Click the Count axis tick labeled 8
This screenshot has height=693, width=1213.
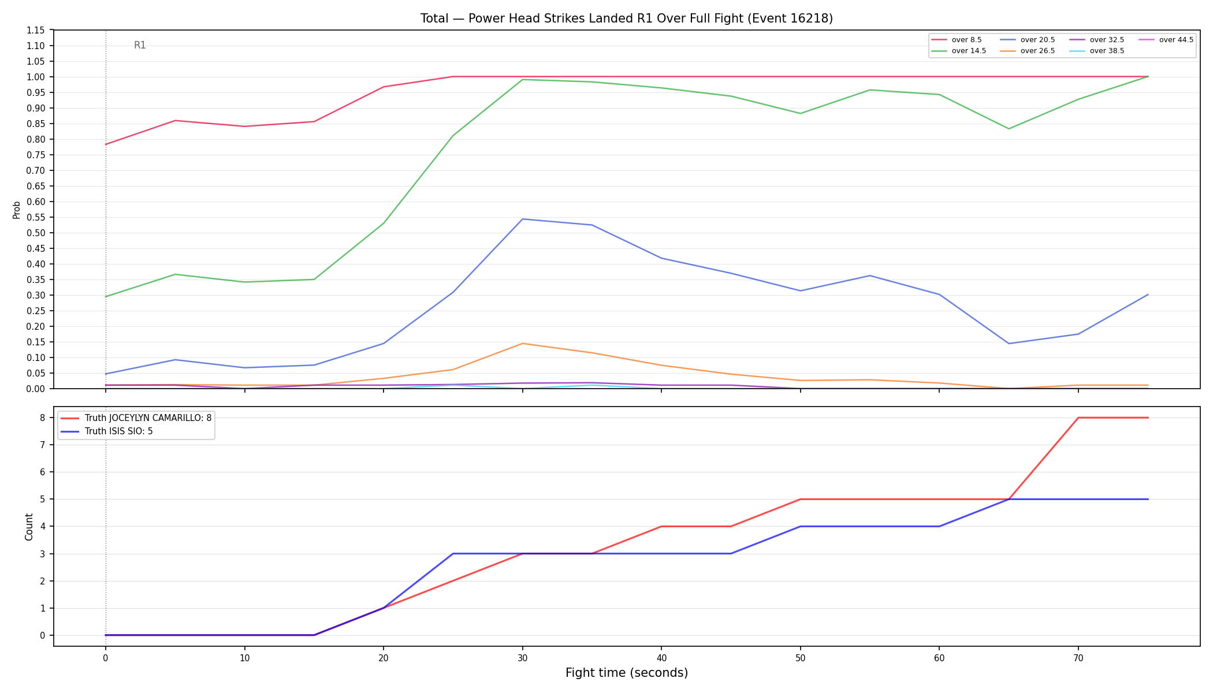(43, 418)
